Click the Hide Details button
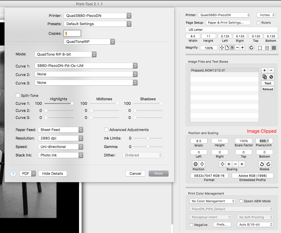The height and width of the screenshot is (233, 281). tap(53, 174)
